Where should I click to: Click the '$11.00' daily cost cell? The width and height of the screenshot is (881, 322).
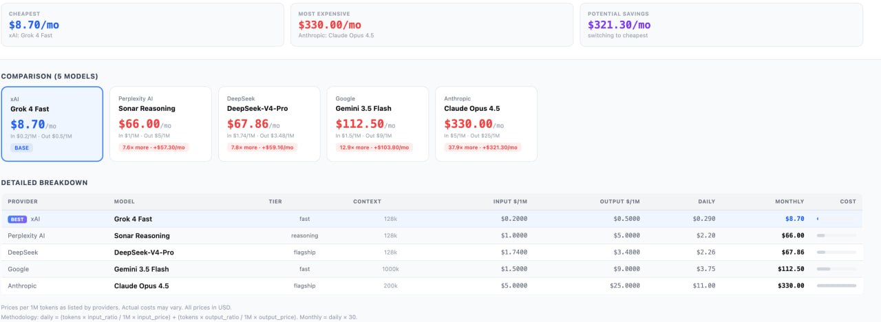(x=705, y=286)
